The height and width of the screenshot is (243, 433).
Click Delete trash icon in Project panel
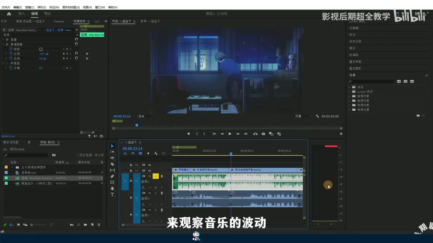point(99,225)
